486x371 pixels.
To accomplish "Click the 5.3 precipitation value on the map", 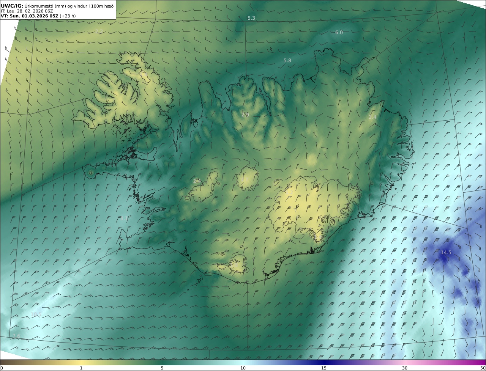I will 251,18.
